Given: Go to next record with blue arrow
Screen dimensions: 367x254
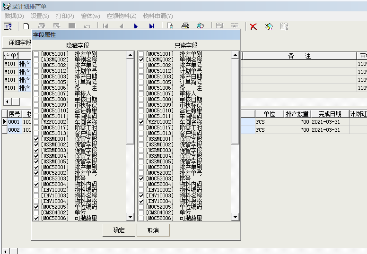Looking at the screenshot, I should pos(136,26).
